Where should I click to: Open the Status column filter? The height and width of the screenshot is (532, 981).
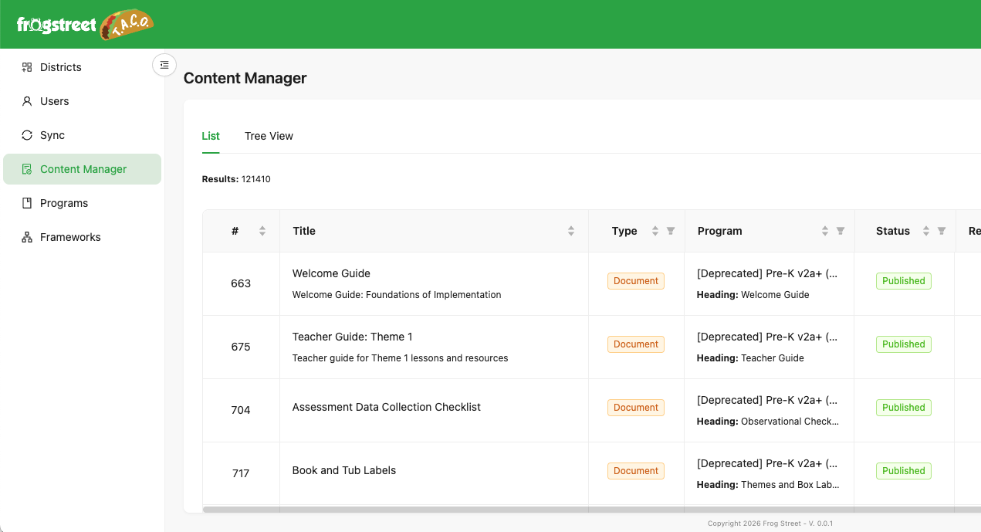click(942, 231)
